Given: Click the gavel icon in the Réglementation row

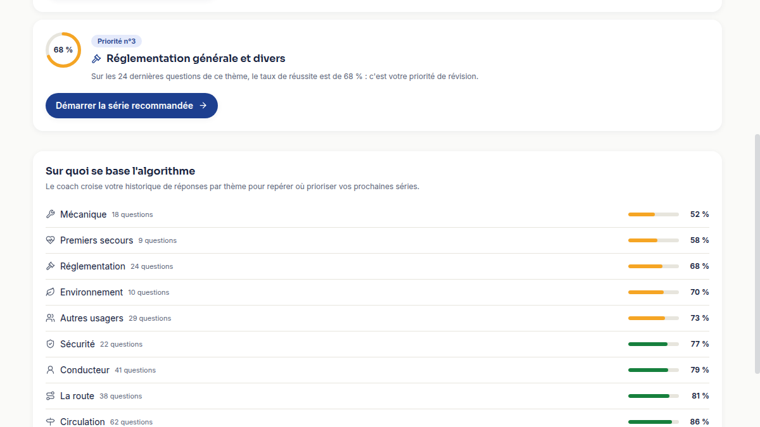Looking at the screenshot, I should click(51, 266).
